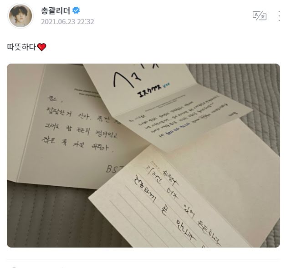This screenshot has width=286, height=268.
Task: Open the three-dot more options menu
Action: point(279,16)
